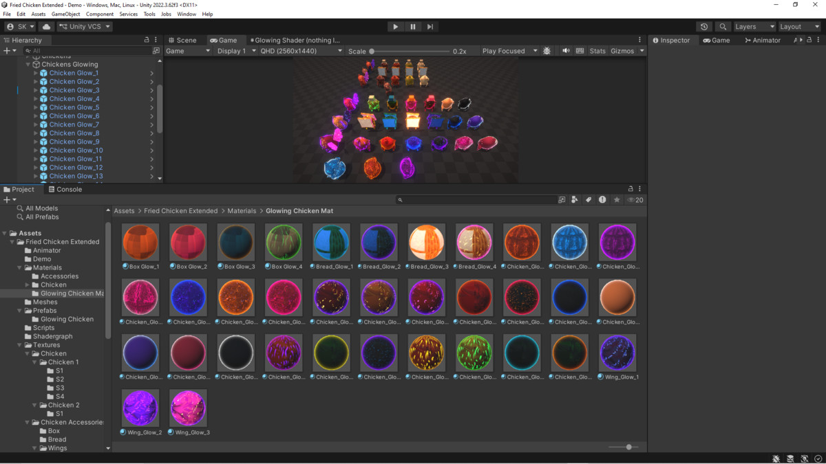Select the Glowing Chicken Mat folder
Screen dimensions: 826x464
72,294
